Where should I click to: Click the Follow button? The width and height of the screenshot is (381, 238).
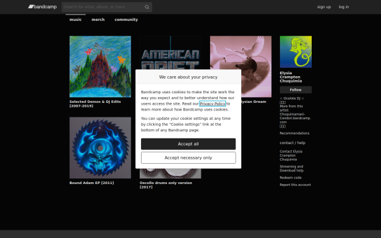pyautogui.click(x=296, y=89)
